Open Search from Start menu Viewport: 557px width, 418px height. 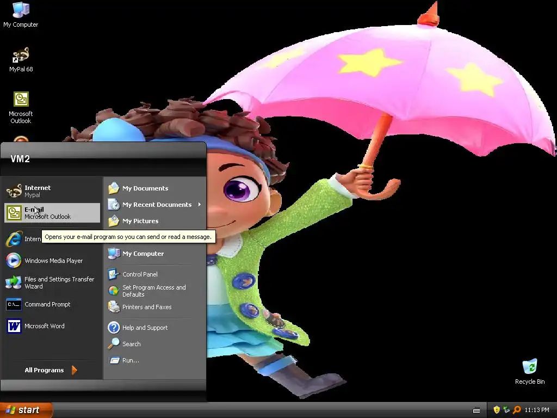point(155,344)
